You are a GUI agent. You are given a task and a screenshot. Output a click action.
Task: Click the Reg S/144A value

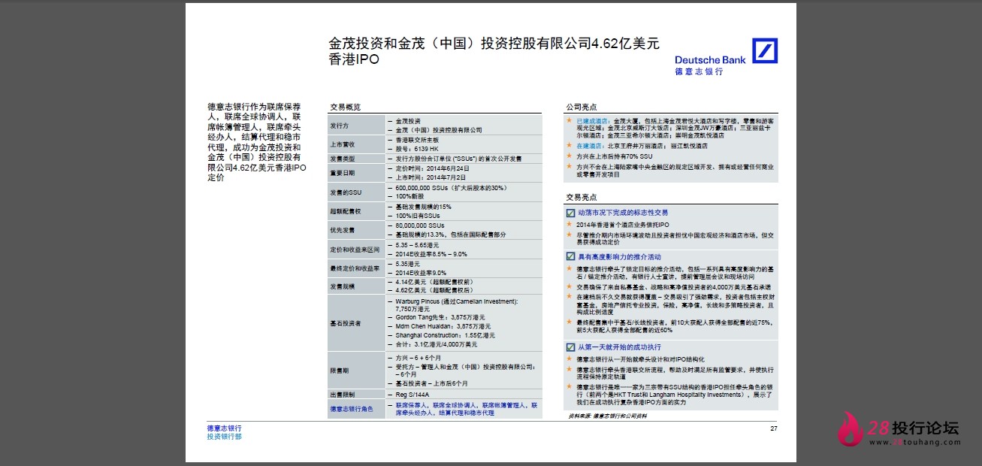click(x=414, y=395)
